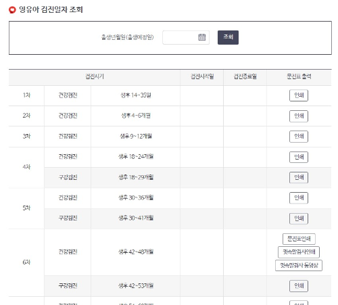Focus the 출생년월일 date input field
338x305 pixels.
pos(186,37)
